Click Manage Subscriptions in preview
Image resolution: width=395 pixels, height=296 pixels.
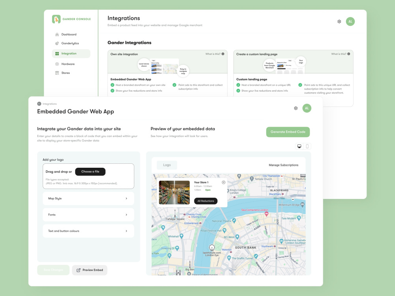coord(283,165)
